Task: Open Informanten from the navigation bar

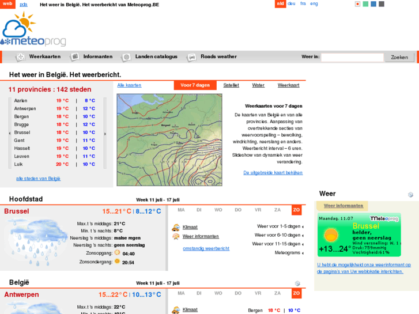Action: click(97, 56)
